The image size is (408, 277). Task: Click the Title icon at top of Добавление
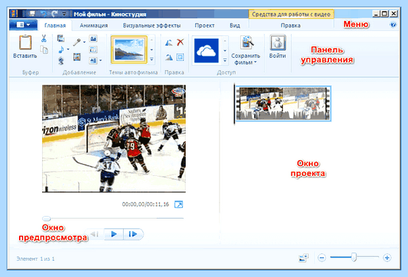[x=93, y=39]
